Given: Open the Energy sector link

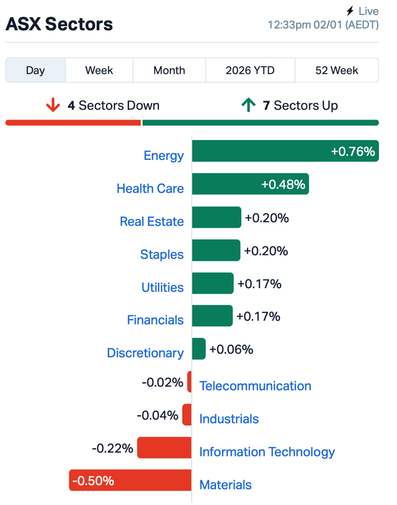Looking at the screenshot, I should [164, 155].
